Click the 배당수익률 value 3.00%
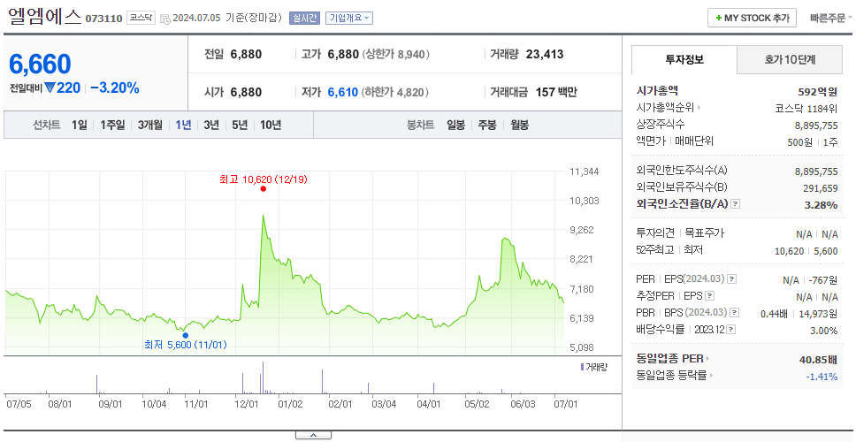Screen dimensions: 856x442 [x=824, y=331]
